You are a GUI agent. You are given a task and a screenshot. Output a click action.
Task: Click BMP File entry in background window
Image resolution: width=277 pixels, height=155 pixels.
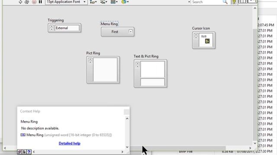point(186,152)
